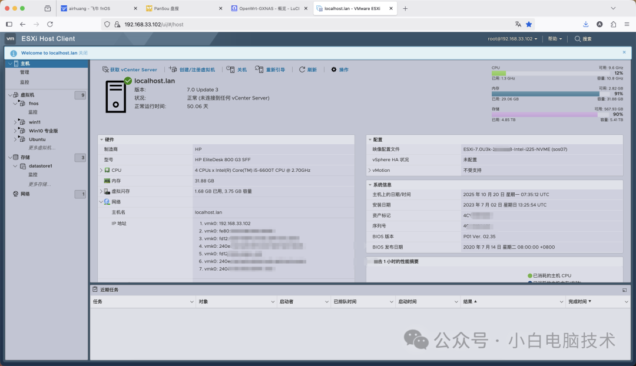This screenshot has width=636, height=366.
Task: Click the 关机 shutdown toolbar button
Action: (237, 69)
